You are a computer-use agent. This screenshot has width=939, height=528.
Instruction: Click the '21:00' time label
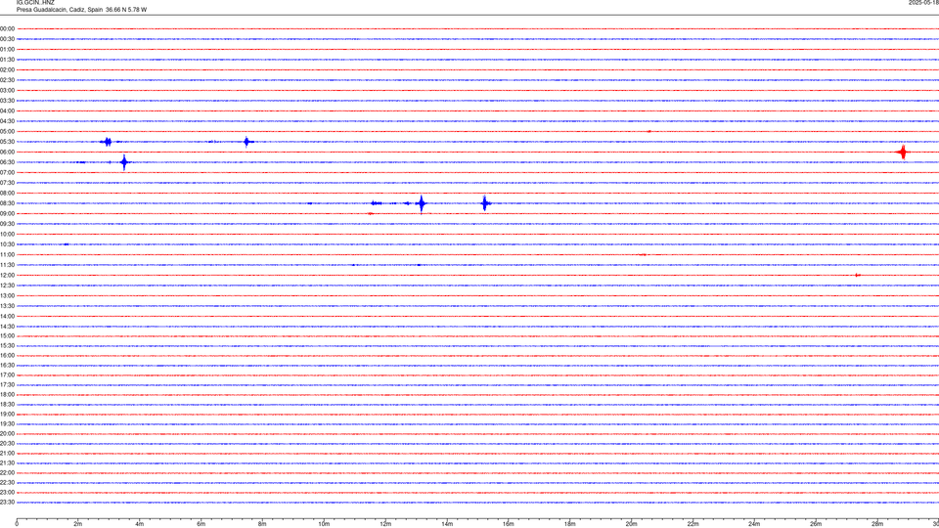point(7,453)
